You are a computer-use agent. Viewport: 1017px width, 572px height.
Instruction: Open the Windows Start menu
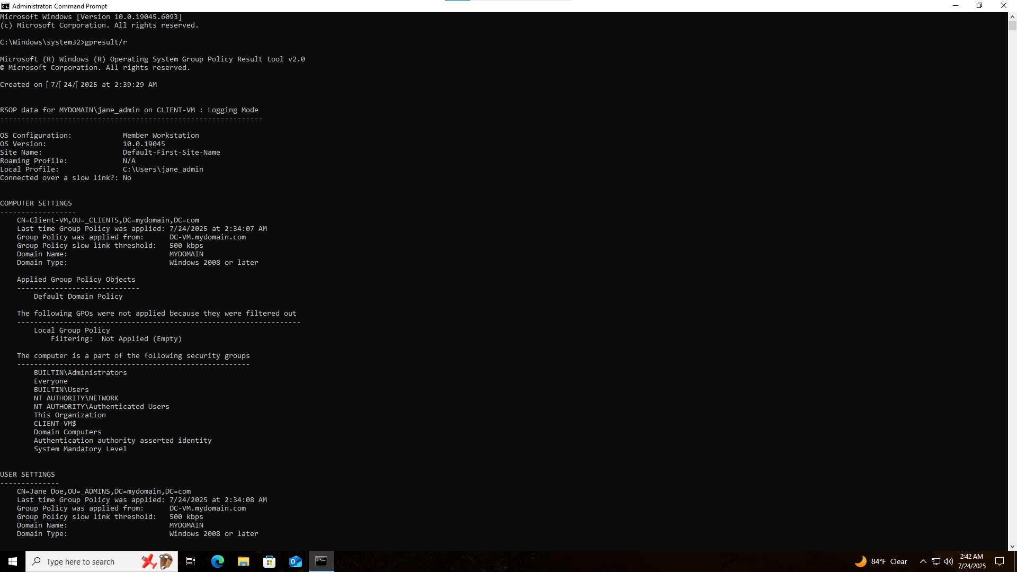coord(13,561)
